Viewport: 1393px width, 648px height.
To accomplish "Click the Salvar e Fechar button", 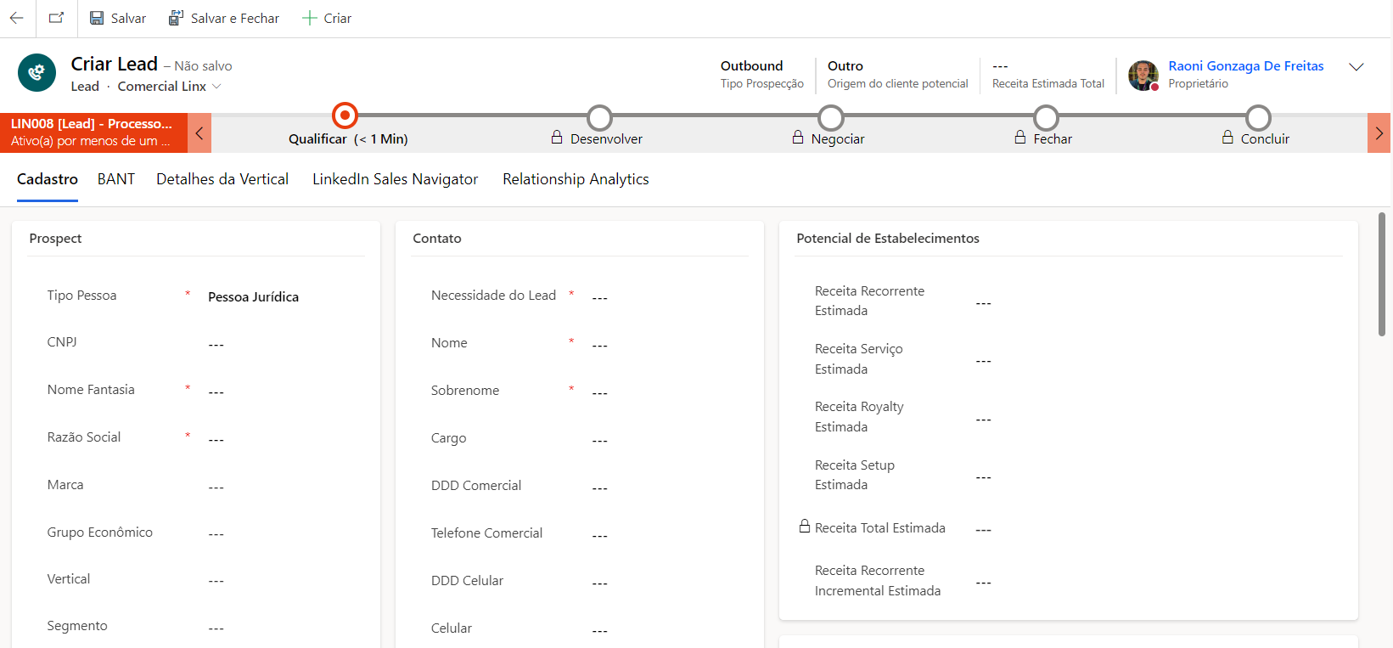I will point(224,18).
